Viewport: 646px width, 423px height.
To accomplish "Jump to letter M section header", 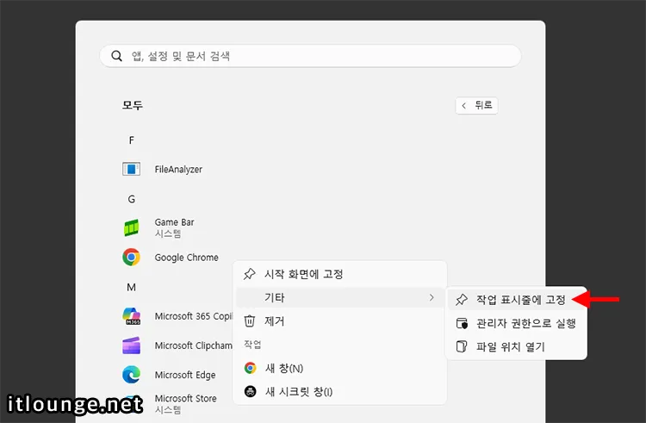I will (x=132, y=287).
